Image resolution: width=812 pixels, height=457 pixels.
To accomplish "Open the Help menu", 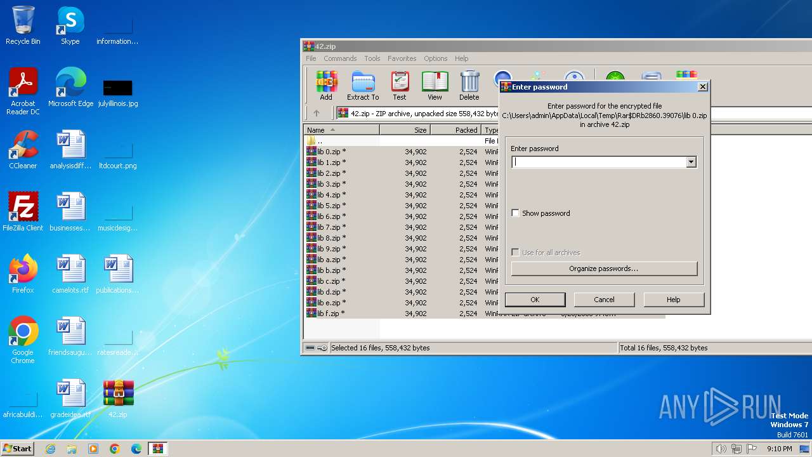I will [462, 58].
